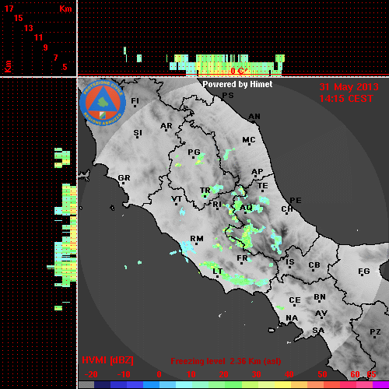Click the 7 km altitude label
The height and width of the screenshot is (389, 389).
coord(55,58)
